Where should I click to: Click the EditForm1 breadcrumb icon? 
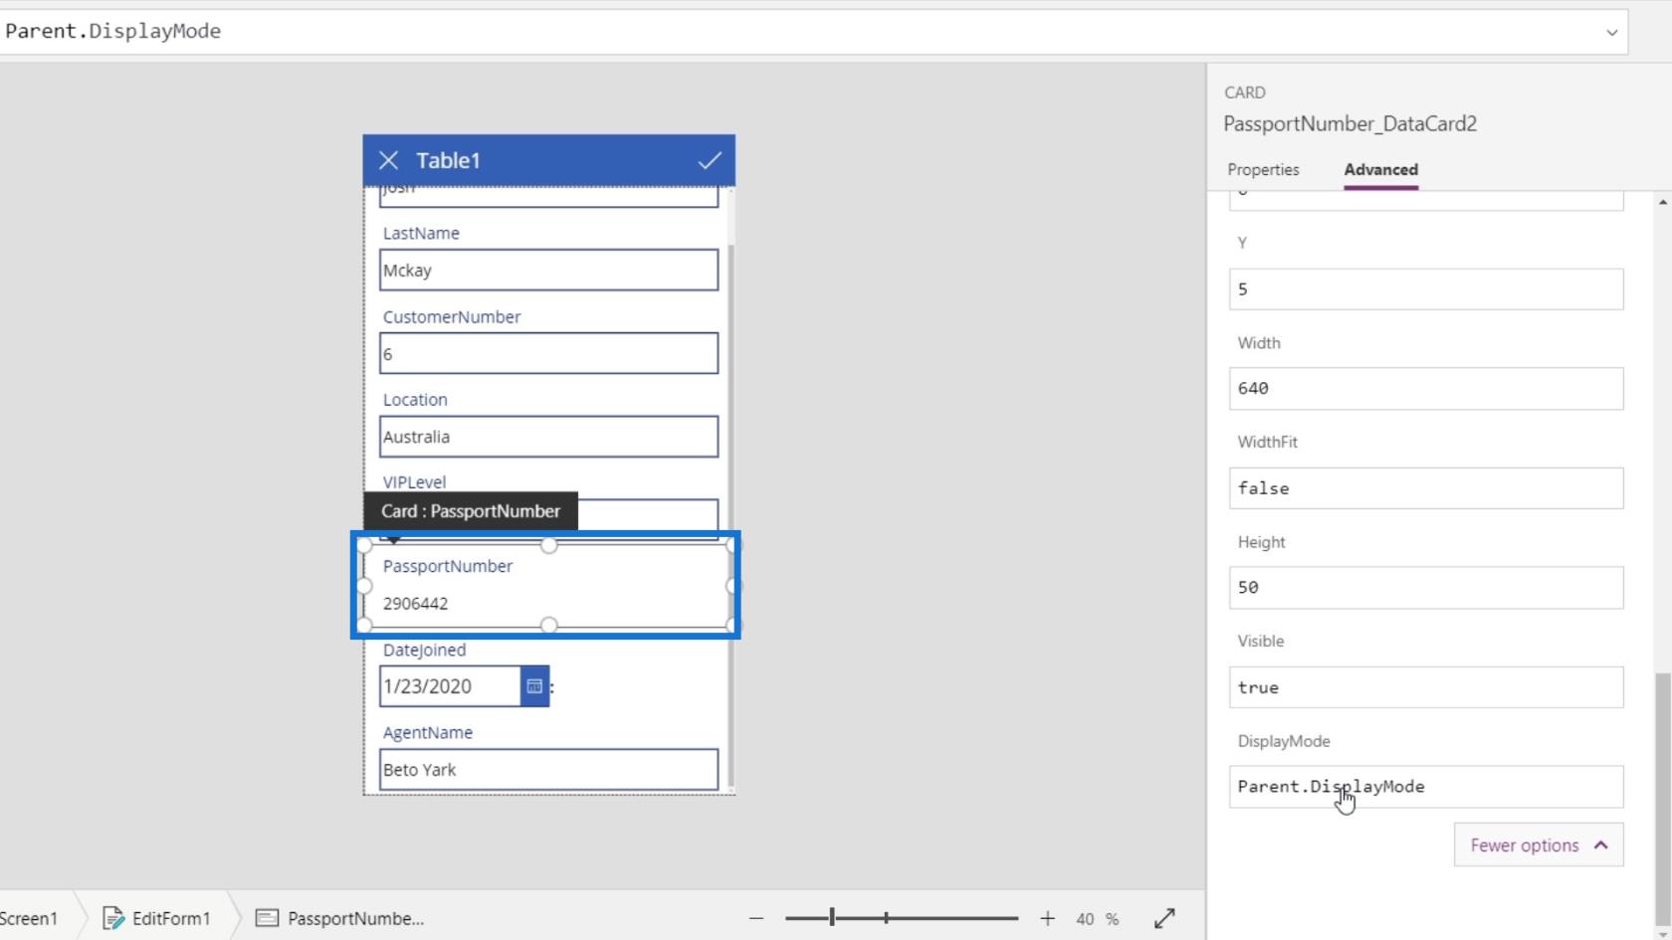click(x=113, y=918)
